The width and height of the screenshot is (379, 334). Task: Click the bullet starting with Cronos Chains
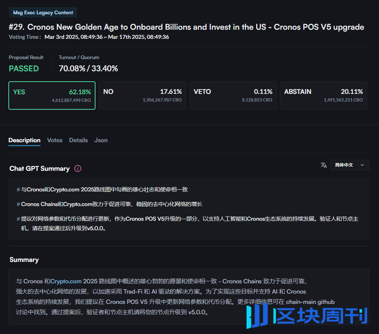(109, 204)
